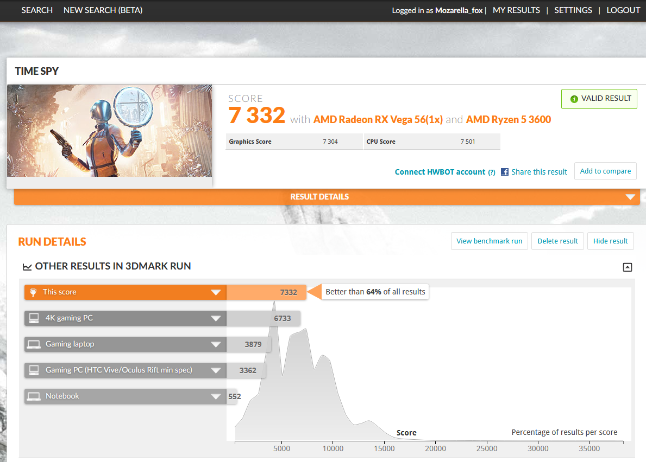Open AMD Ryzen 5 3600 link
This screenshot has width=646, height=462.
pyautogui.click(x=509, y=120)
